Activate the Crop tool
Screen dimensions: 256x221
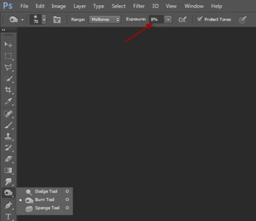[x=8, y=90]
